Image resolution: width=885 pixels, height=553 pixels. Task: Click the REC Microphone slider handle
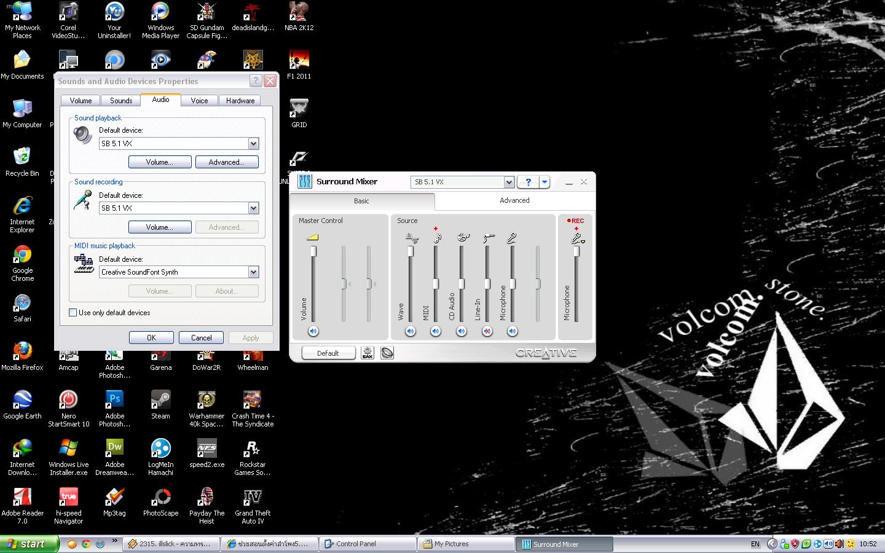[576, 251]
